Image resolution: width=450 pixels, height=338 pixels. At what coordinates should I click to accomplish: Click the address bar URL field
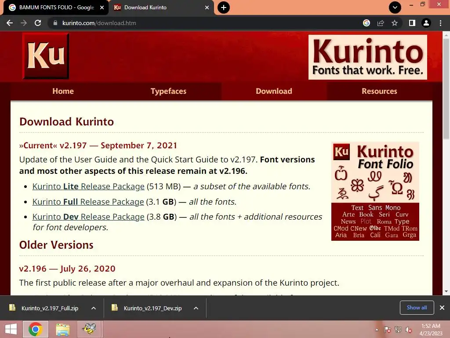(x=207, y=23)
